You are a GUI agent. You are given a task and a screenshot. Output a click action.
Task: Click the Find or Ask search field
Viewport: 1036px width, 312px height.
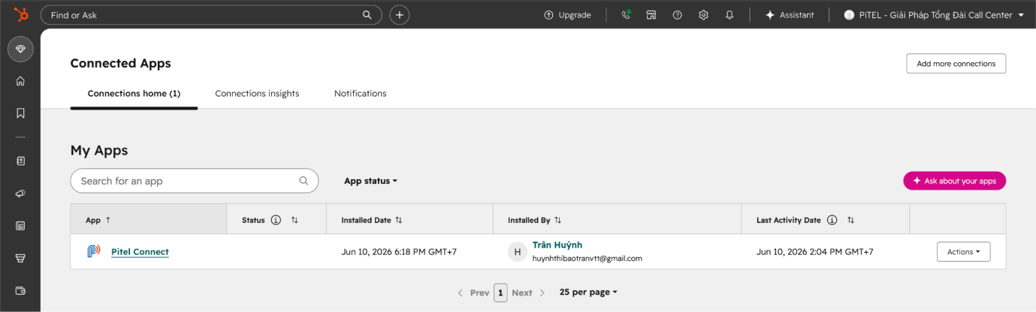click(x=211, y=15)
